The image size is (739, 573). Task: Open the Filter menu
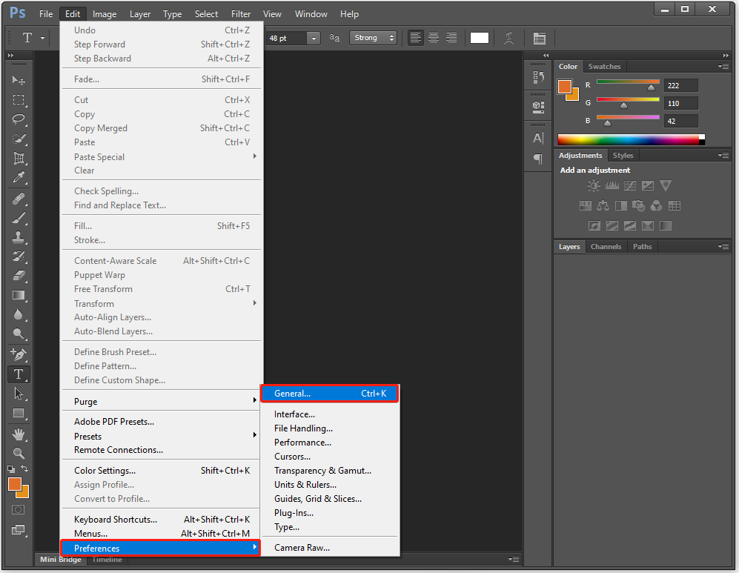click(x=241, y=14)
